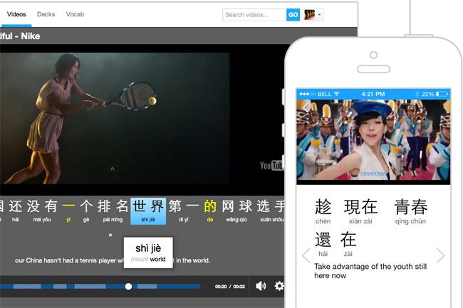This screenshot has width=463, height=308.
Task: Switch to the Decks tab
Action: (x=46, y=14)
